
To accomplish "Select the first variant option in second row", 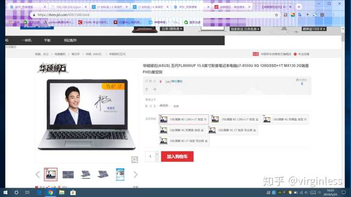I will [x=182, y=130].
